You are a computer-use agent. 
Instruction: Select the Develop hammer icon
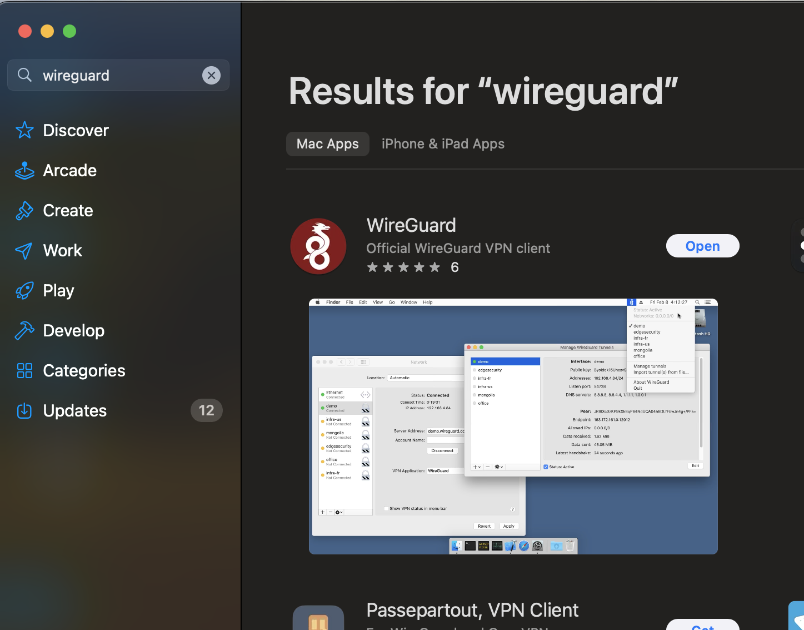[x=24, y=330]
